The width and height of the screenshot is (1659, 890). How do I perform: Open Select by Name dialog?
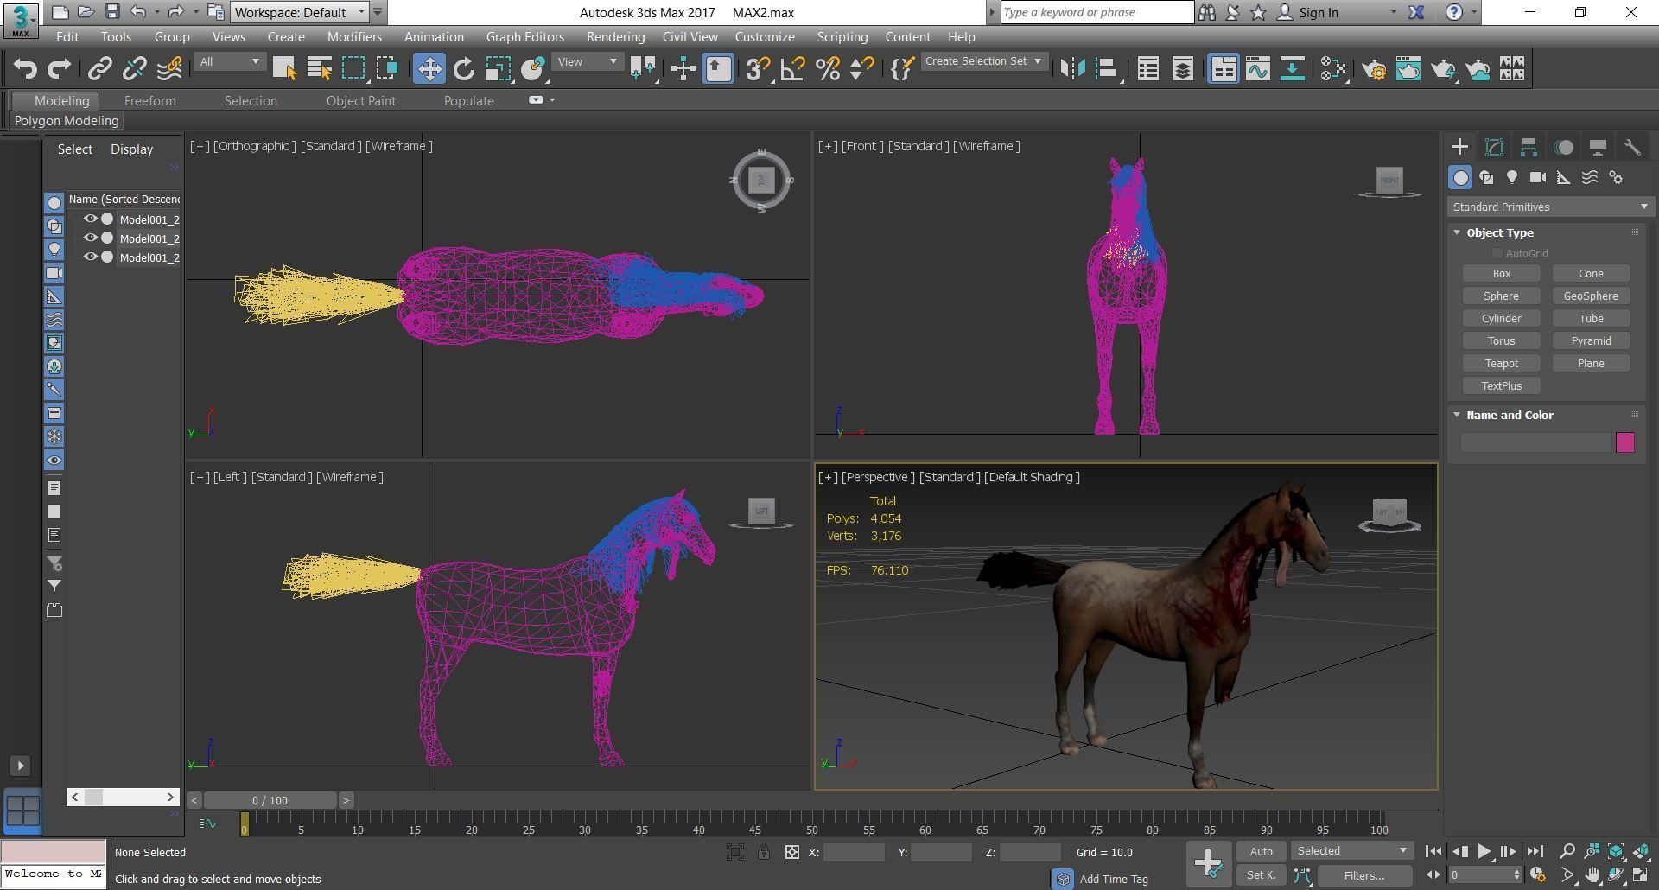(319, 69)
